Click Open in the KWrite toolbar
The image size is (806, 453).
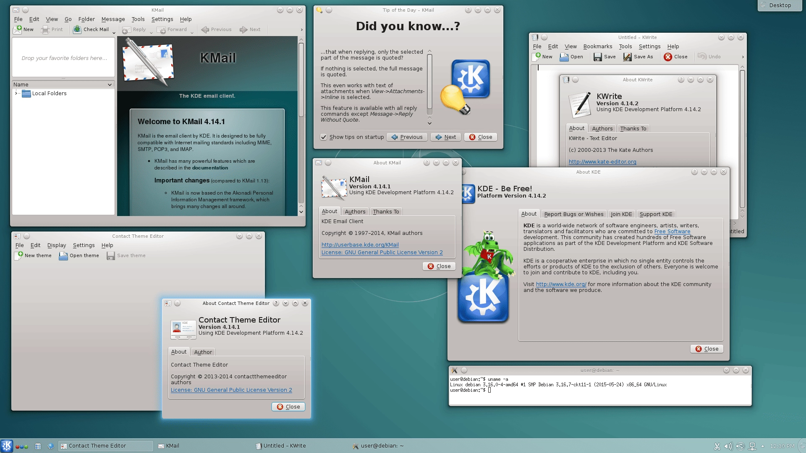click(x=571, y=57)
